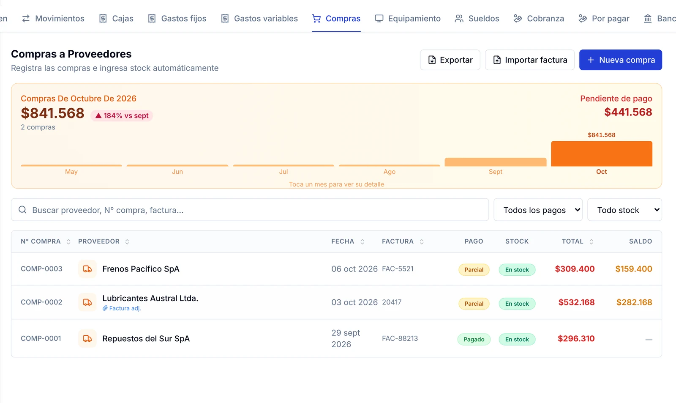Screen dimensions: 676x403
Task: Sort by N° Compra column
Action: point(46,241)
